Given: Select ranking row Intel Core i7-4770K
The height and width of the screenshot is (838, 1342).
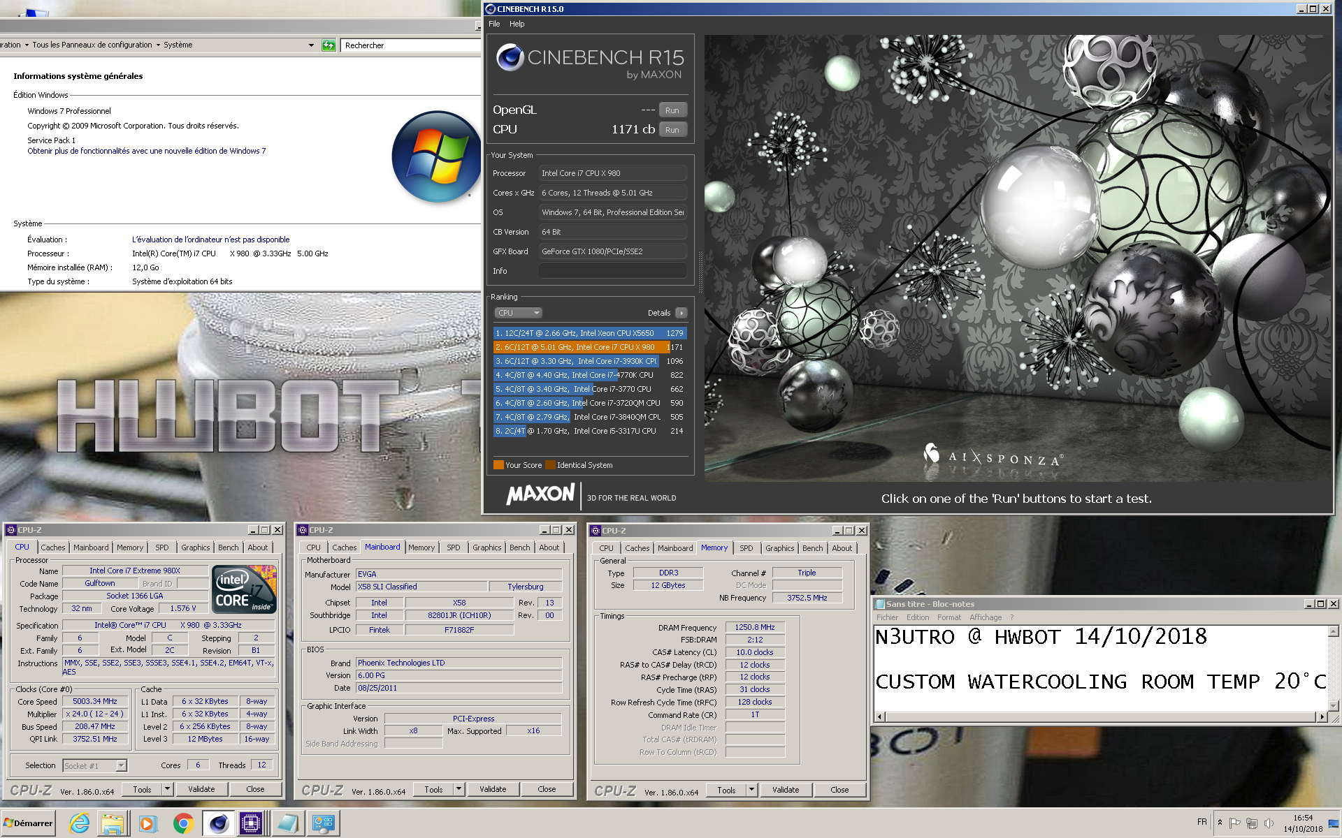Looking at the screenshot, I should pyautogui.click(x=590, y=375).
